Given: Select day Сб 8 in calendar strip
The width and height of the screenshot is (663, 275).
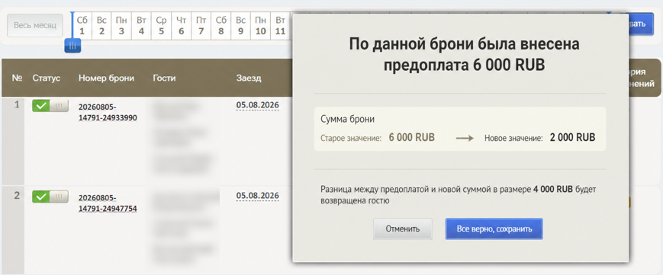Looking at the screenshot, I should tap(220, 26).
